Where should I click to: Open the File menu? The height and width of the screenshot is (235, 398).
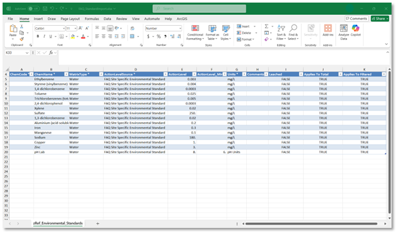(10, 19)
